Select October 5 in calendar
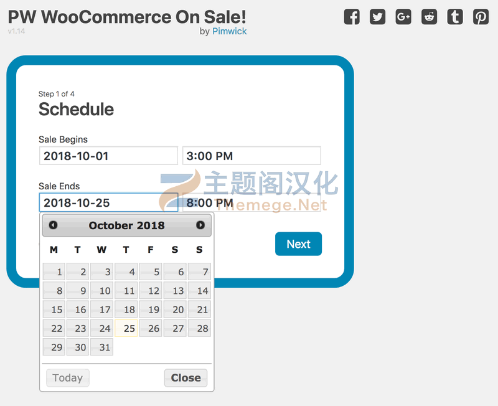 [151, 271]
